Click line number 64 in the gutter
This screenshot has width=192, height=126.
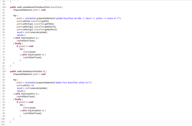(4, 18)
